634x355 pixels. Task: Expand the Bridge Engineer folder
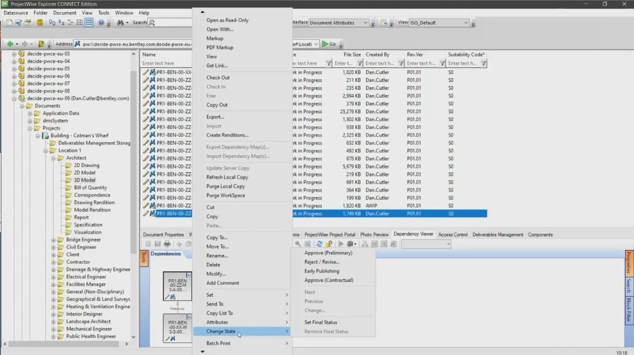pyautogui.click(x=53, y=240)
